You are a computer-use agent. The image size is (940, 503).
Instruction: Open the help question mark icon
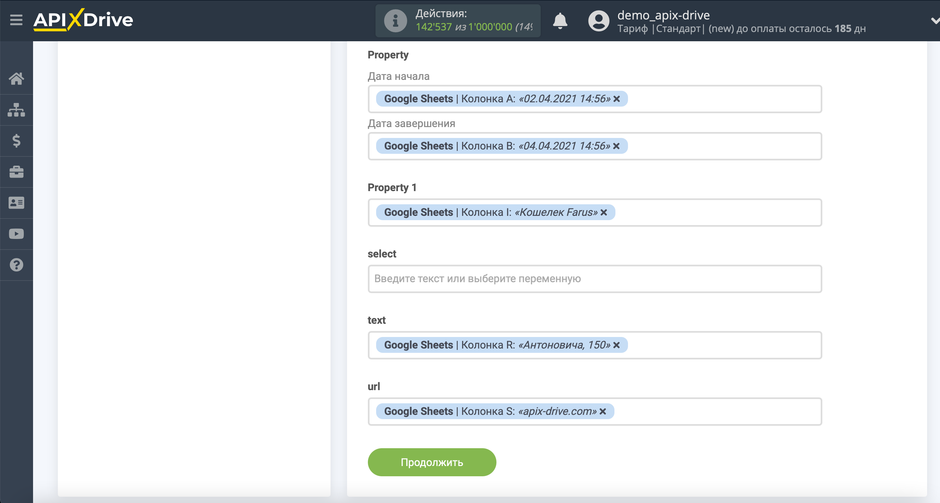coord(17,265)
